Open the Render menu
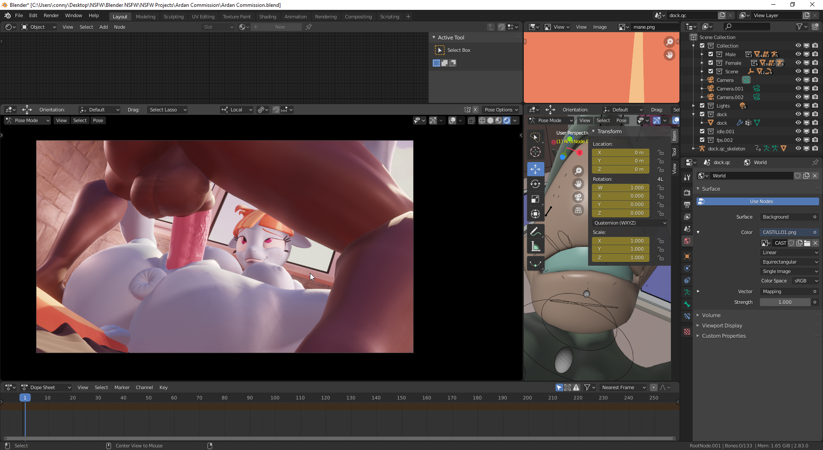Image resolution: width=823 pixels, height=450 pixels. [51, 15]
